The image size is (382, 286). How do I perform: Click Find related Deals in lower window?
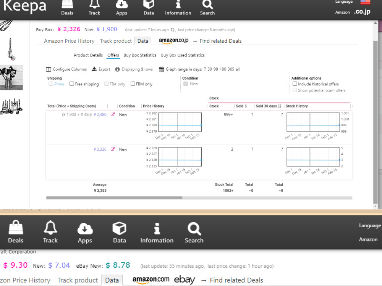(x=236, y=280)
